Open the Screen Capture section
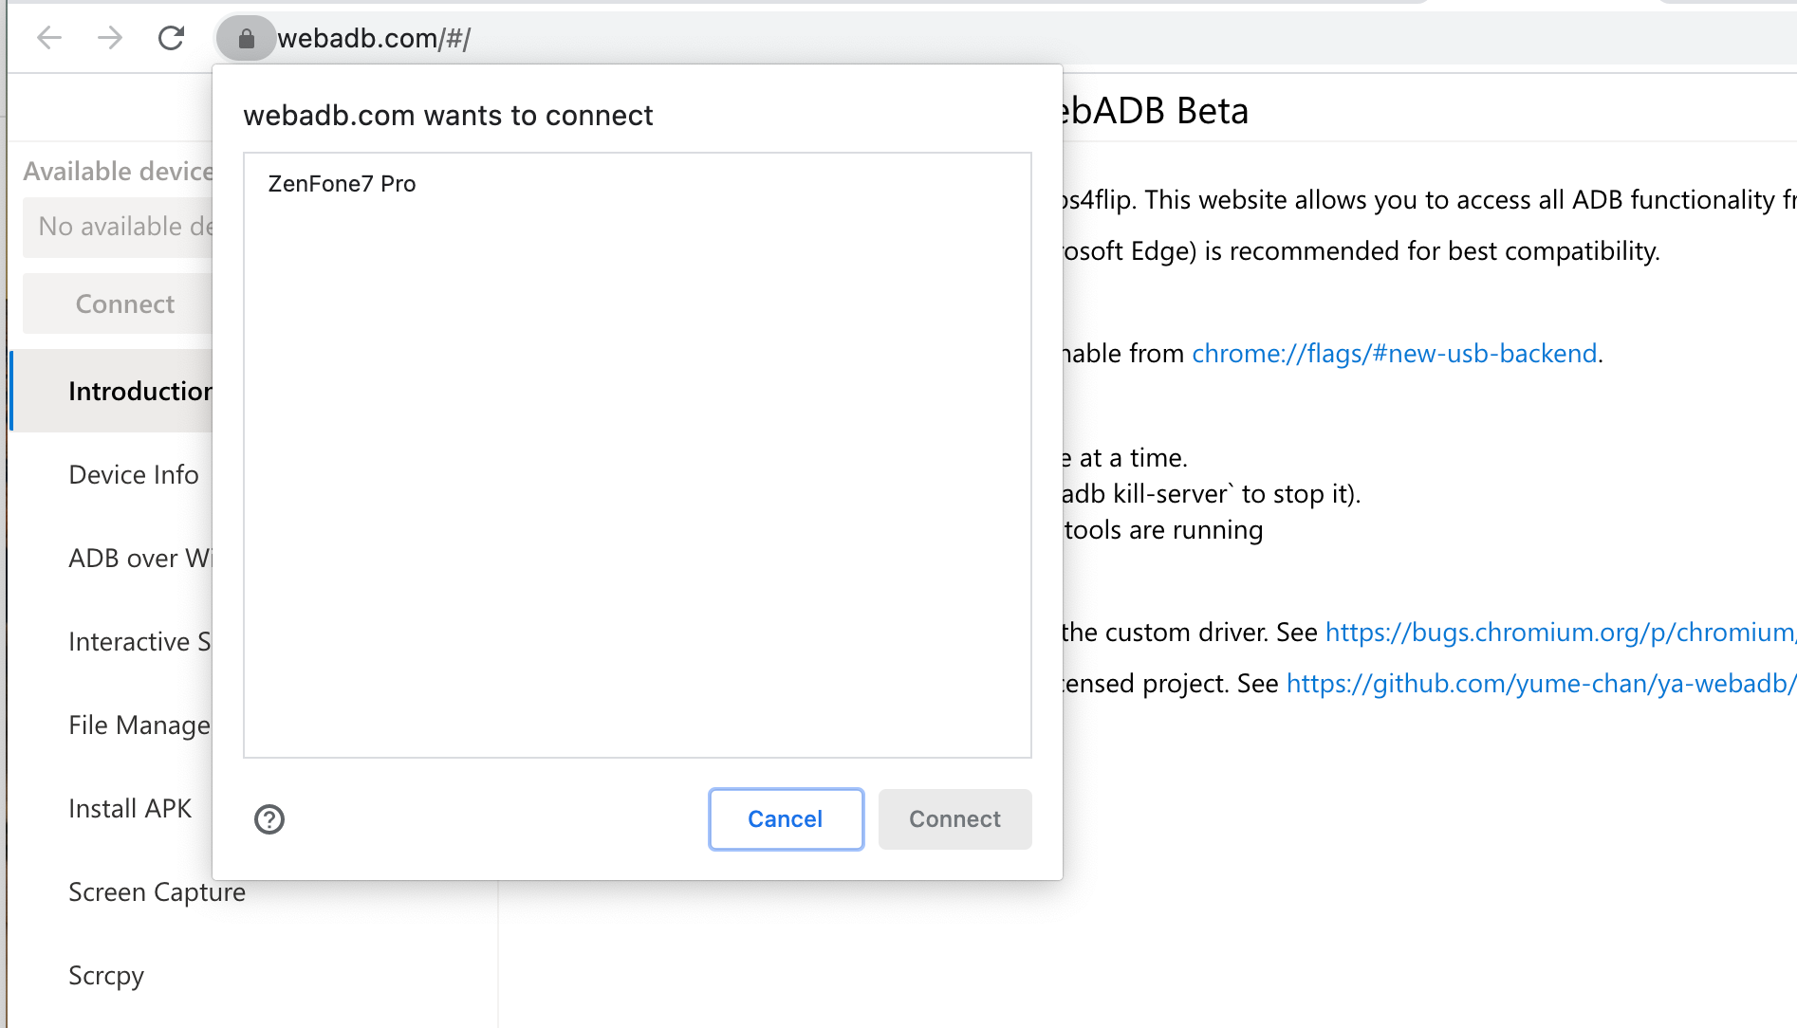Screen dimensions: 1797x1028 point(157,892)
